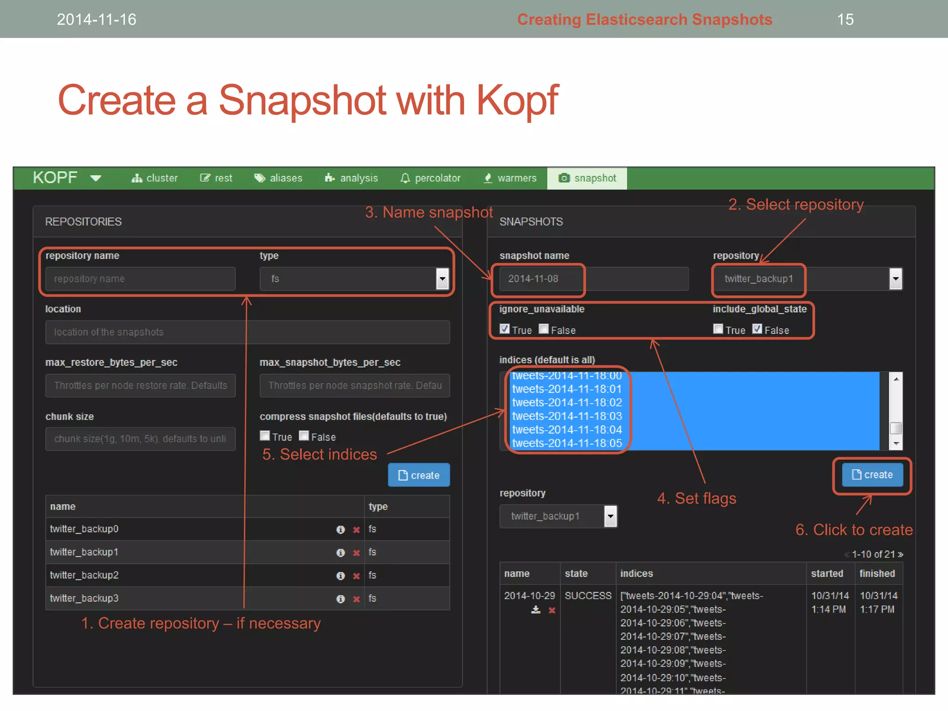Delete the twitter_backup2 repository
Screen dimensions: 948x711
(356, 576)
